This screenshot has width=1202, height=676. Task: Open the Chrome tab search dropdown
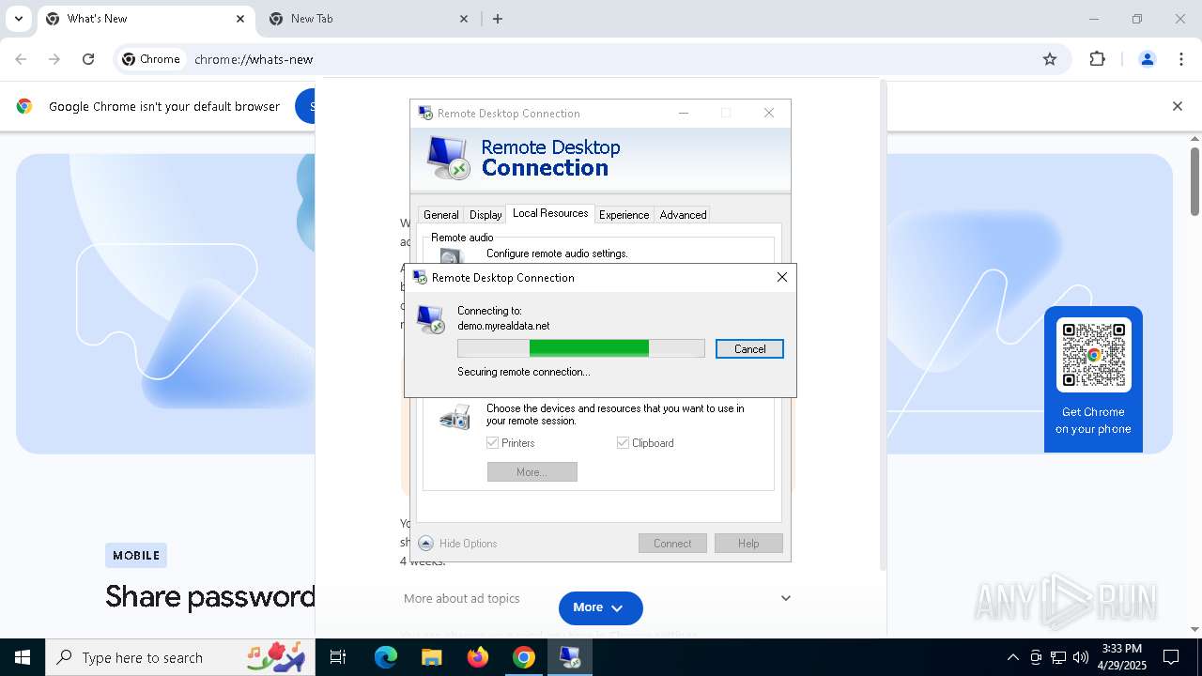click(18, 19)
